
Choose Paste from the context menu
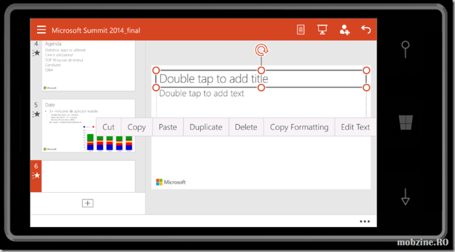click(168, 127)
